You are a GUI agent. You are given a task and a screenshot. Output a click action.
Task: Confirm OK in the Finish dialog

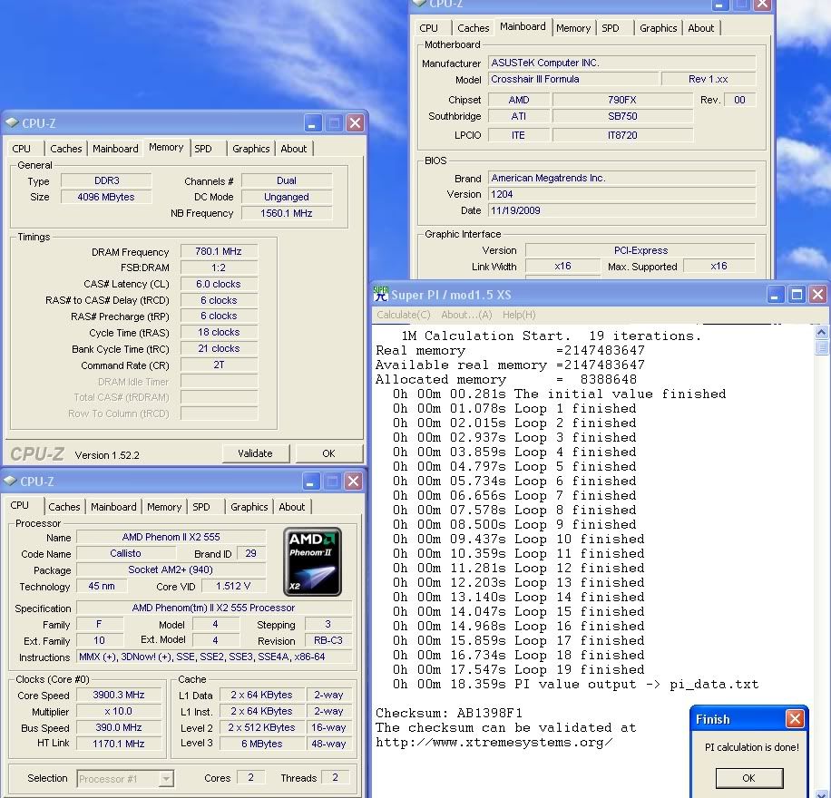(x=748, y=778)
